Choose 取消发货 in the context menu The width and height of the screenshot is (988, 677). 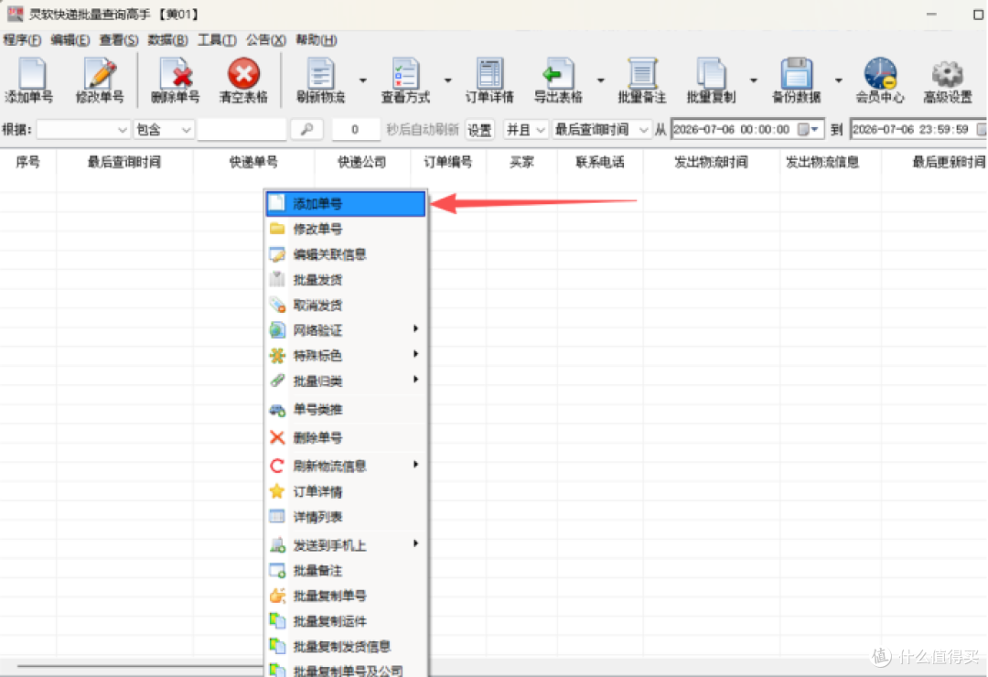click(345, 305)
